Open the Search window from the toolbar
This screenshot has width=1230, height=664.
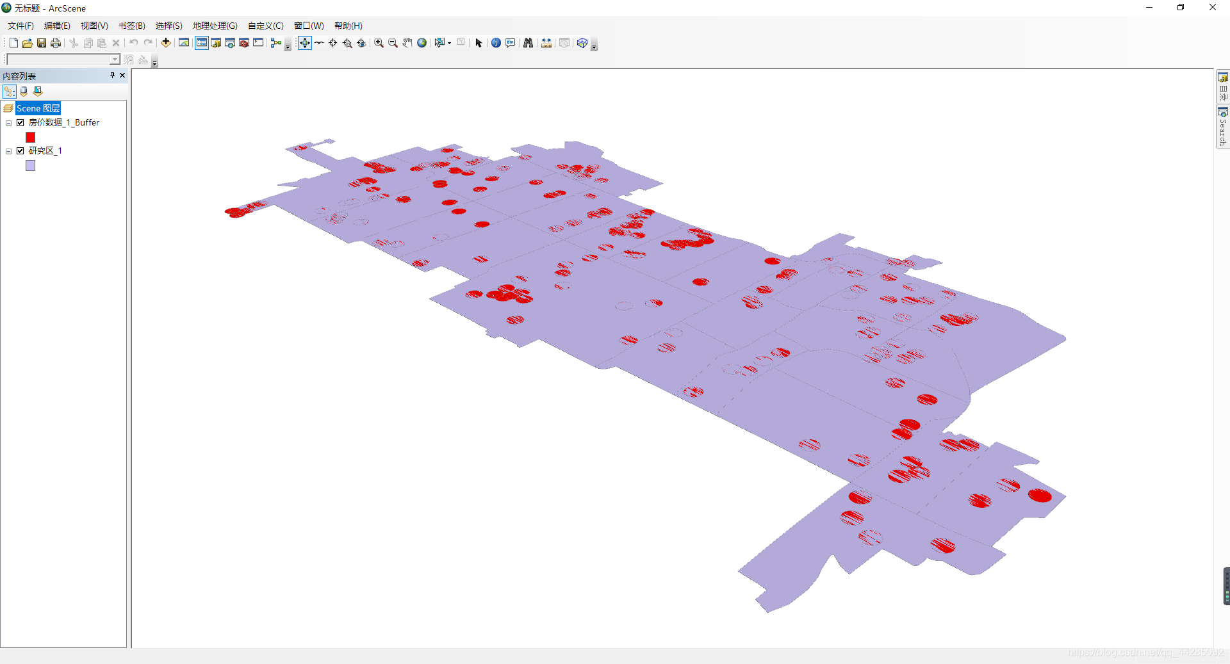point(230,43)
